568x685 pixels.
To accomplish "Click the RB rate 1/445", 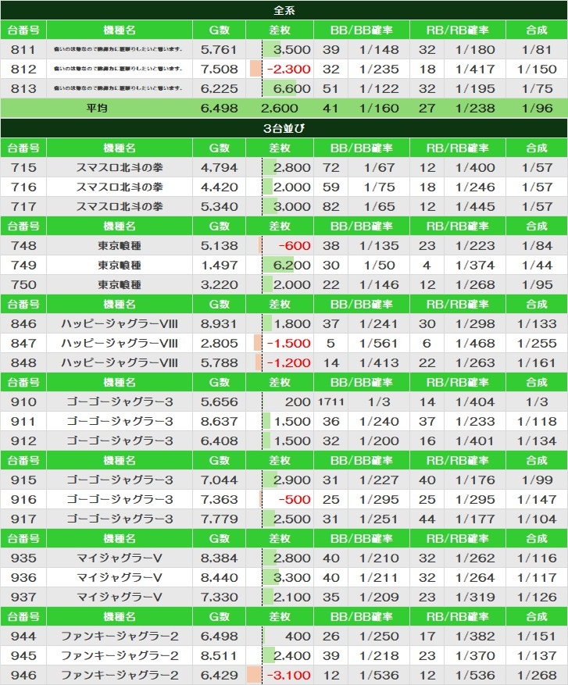I will point(475,207).
